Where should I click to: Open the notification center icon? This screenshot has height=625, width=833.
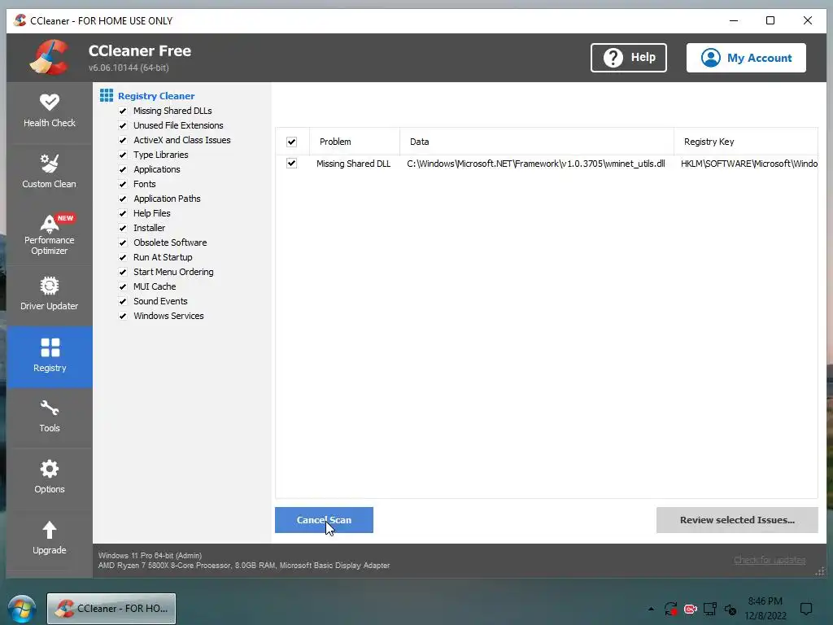point(806,609)
